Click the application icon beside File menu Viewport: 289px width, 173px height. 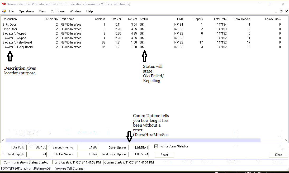click(x=4, y=11)
